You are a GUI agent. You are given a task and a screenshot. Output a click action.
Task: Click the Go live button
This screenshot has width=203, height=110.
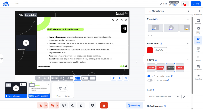tap(196, 4)
